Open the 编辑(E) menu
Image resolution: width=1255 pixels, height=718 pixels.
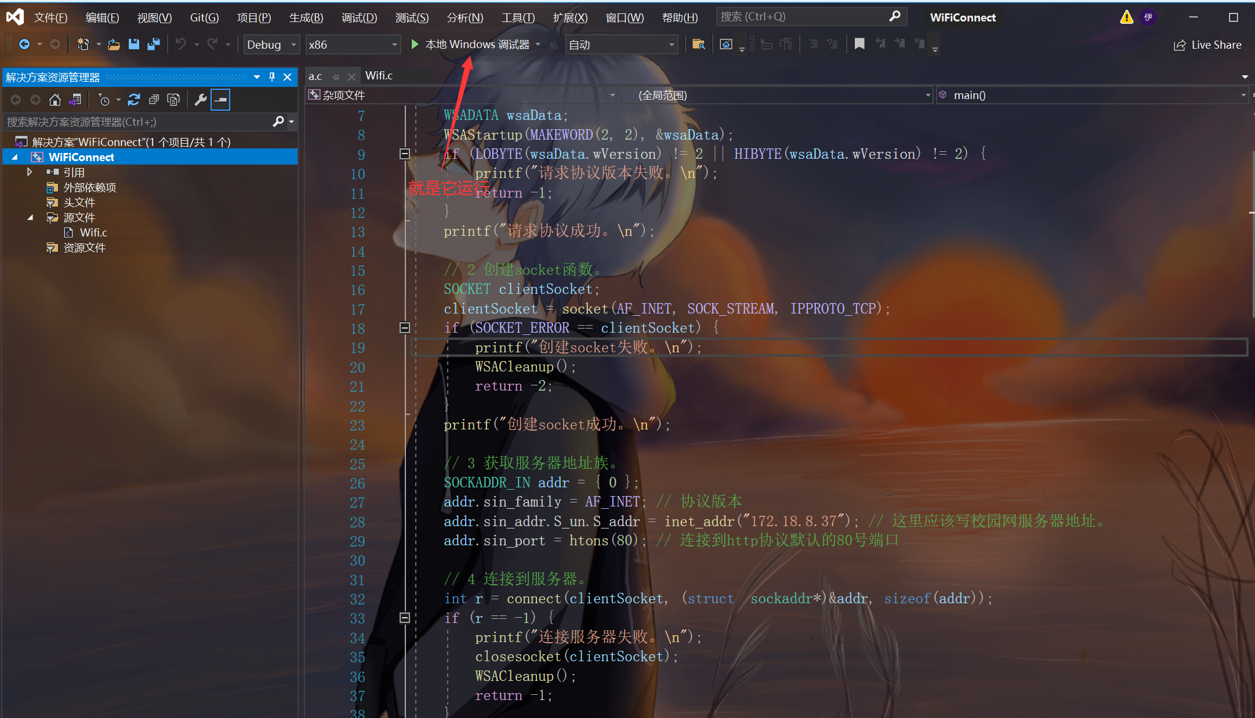point(102,17)
